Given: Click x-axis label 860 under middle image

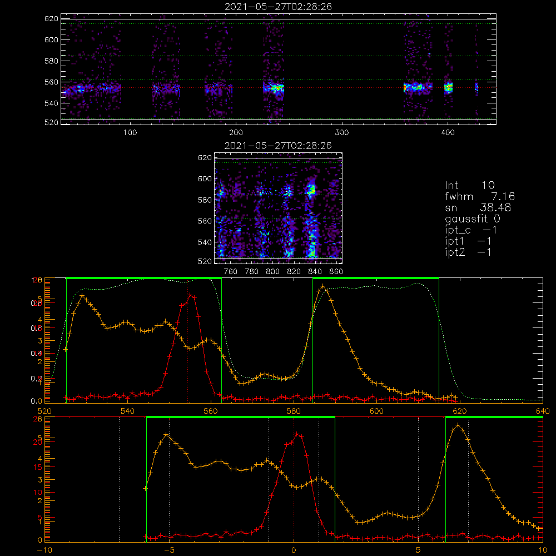Looking at the screenshot, I should 336,272.
